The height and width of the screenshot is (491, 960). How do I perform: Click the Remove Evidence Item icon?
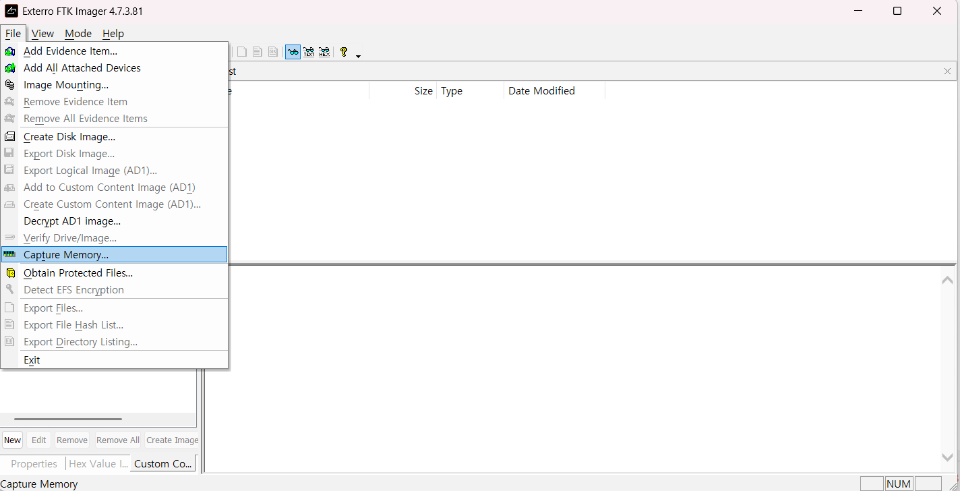[x=9, y=102]
